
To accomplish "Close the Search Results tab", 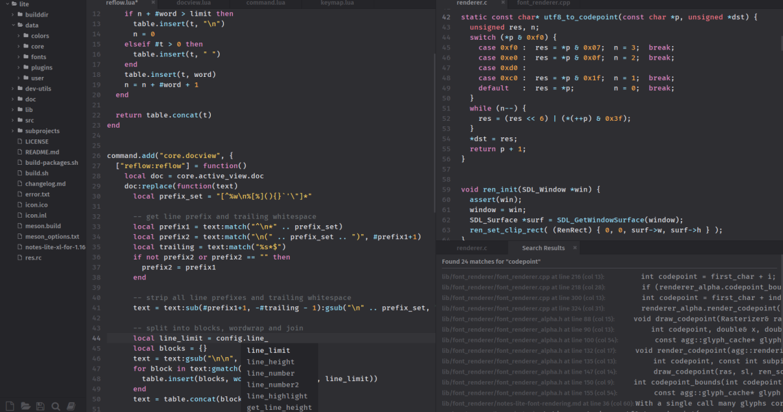I will [575, 248].
